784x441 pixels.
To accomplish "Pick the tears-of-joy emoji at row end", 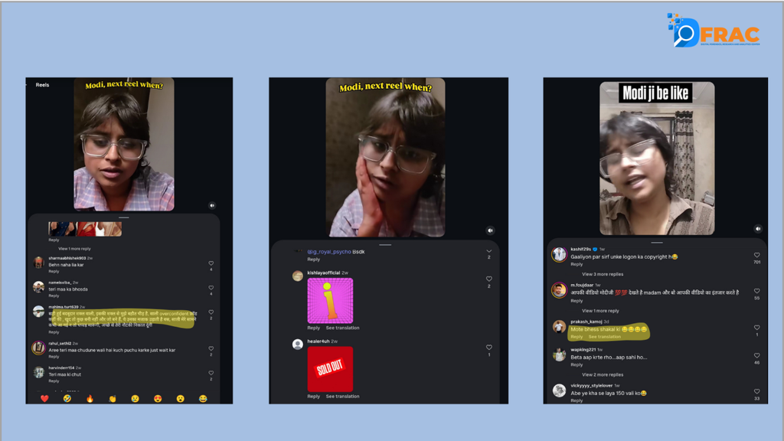I will (203, 398).
